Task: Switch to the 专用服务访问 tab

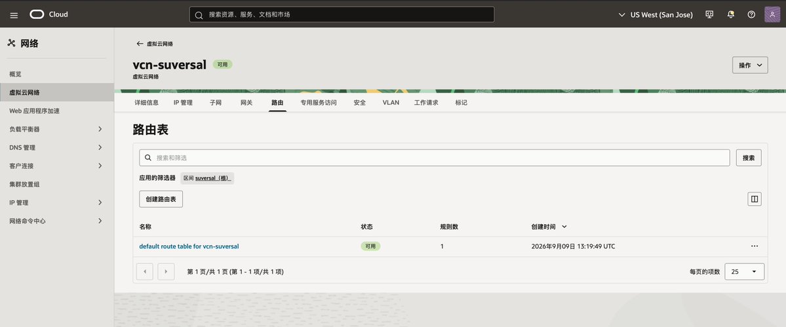Action: pos(319,103)
